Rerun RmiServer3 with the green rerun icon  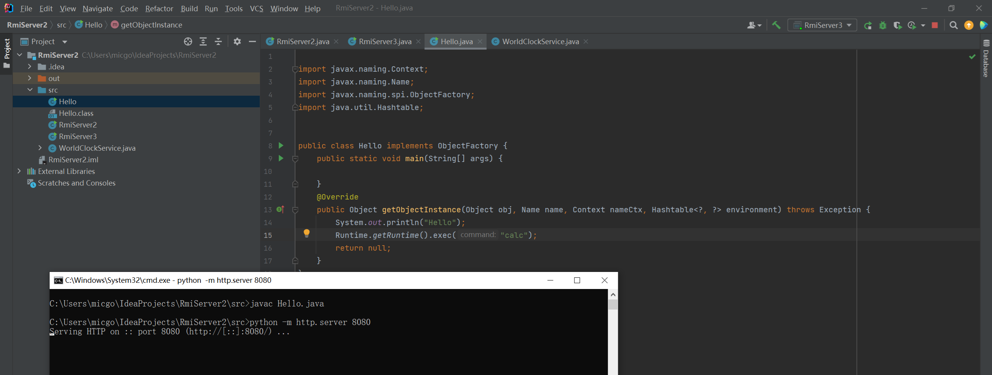tap(868, 25)
